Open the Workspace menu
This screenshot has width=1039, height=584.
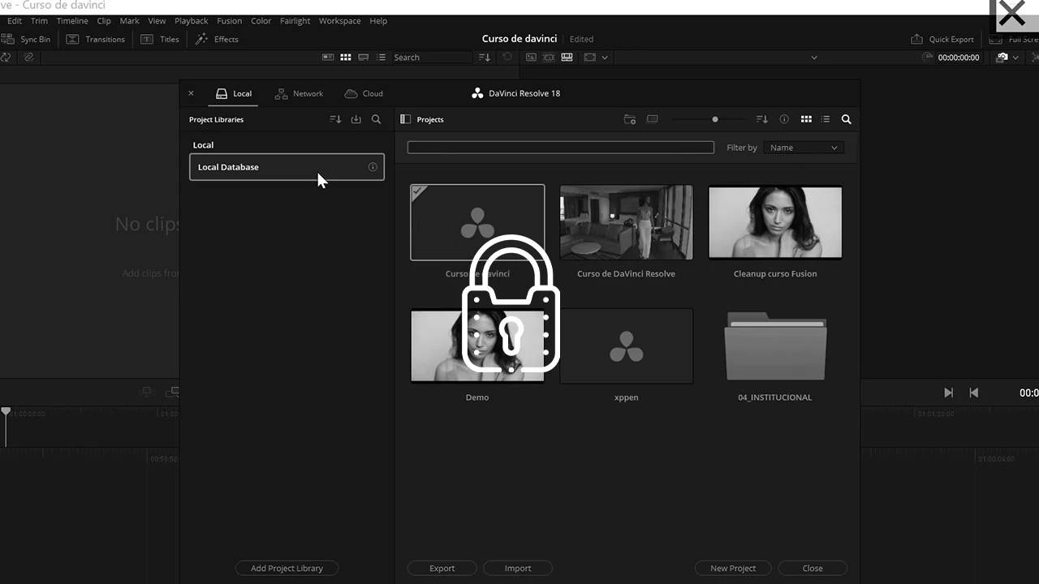339,21
